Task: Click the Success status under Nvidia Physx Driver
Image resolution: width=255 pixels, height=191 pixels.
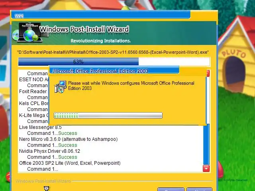Action: 68,157
